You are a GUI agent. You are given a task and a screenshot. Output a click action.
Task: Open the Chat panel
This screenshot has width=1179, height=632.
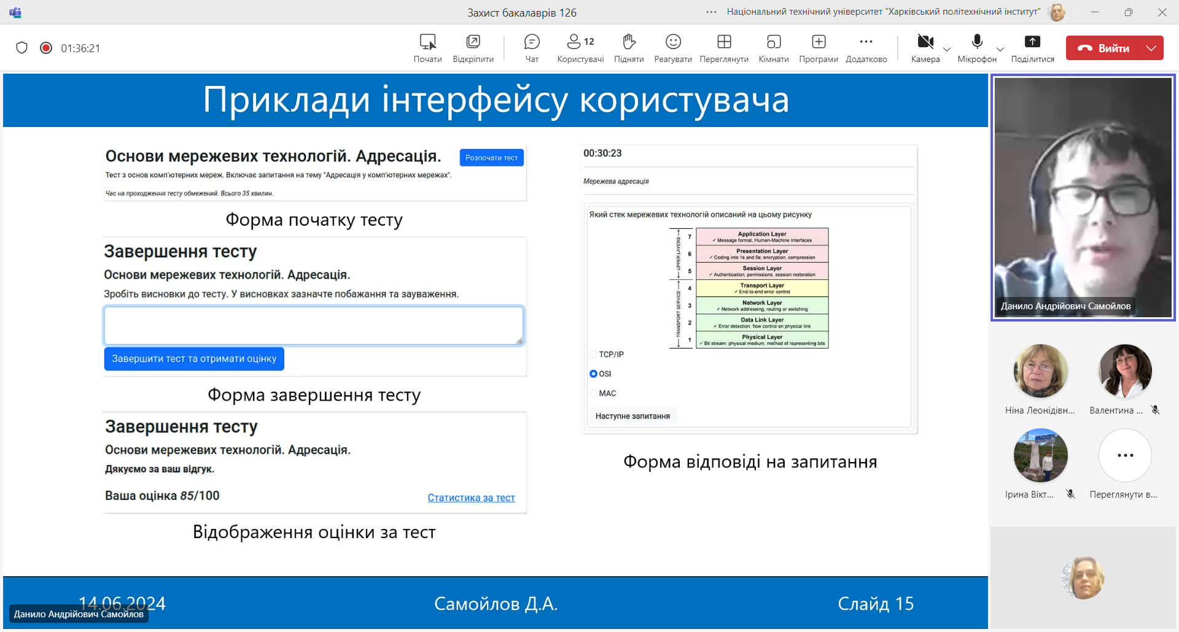pos(532,48)
